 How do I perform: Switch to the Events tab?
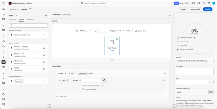coord(21,19)
